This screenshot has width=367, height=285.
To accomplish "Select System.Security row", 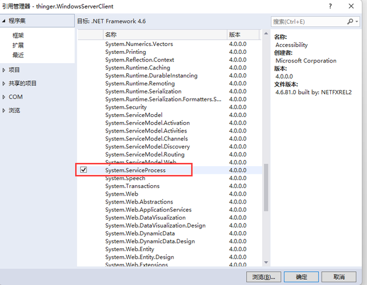I will 170,107.
